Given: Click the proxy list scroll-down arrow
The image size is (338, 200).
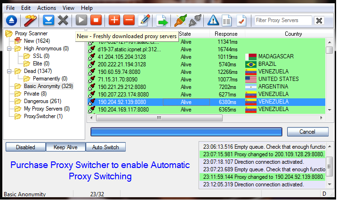Looking at the screenshot, I should (330, 110).
